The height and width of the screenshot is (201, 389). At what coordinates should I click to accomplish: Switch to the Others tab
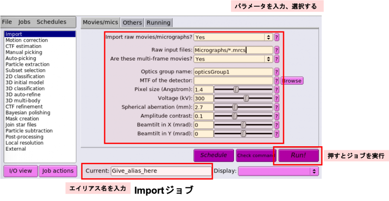point(132,23)
